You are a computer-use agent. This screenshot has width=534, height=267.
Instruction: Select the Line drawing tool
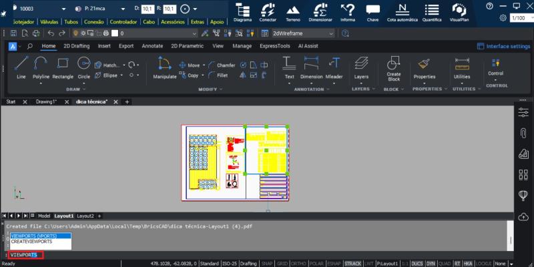pos(21,67)
